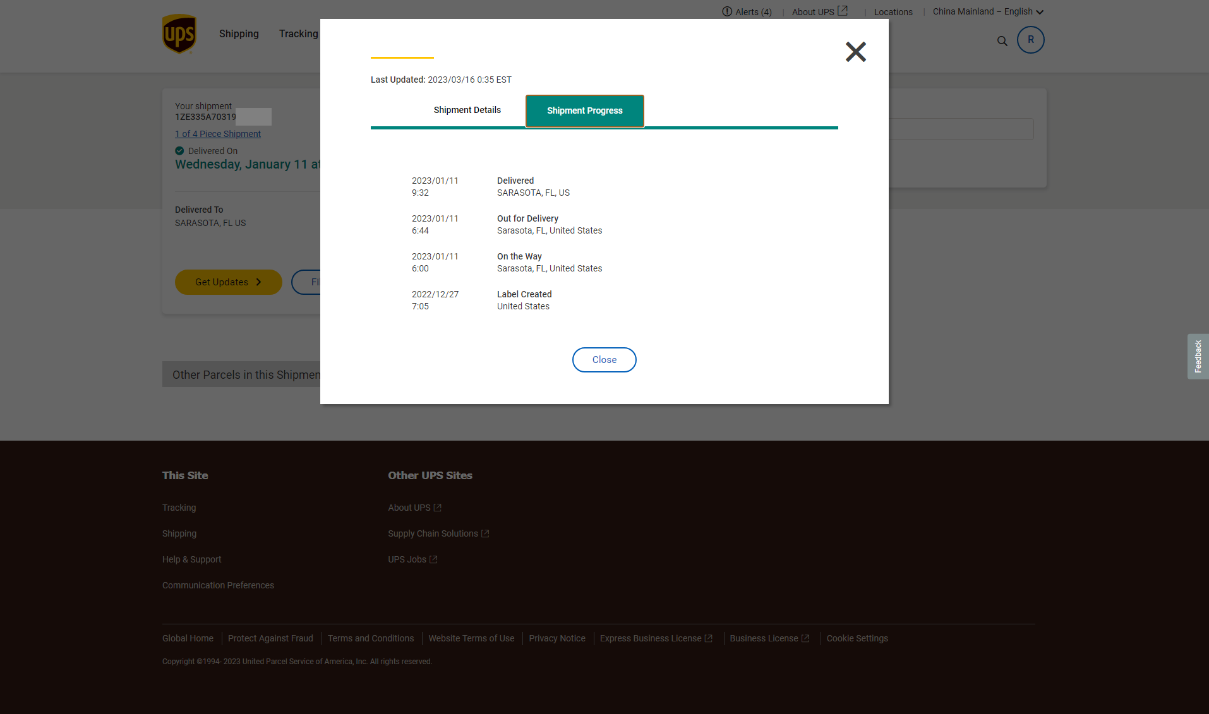Open Protect Against Fraud link
The width and height of the screenshot is (1209, 714).
pos(270,638)
